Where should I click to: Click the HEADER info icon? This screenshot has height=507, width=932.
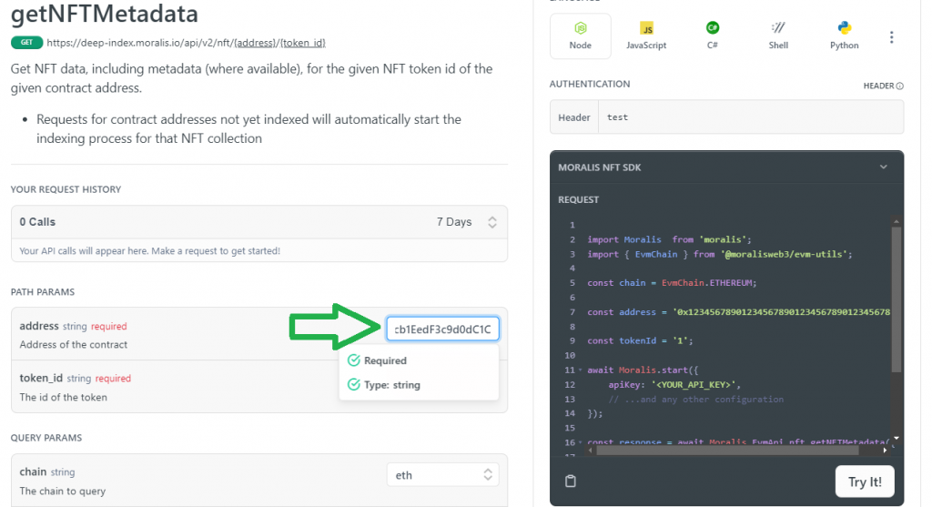click(900, 86)
